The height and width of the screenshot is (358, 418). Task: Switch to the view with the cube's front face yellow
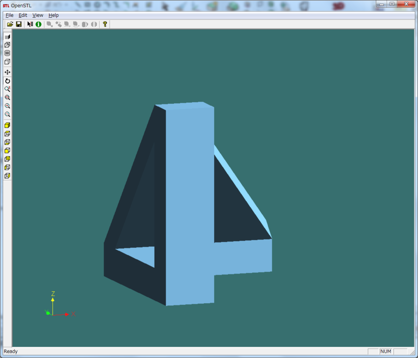tap(7, 151)
